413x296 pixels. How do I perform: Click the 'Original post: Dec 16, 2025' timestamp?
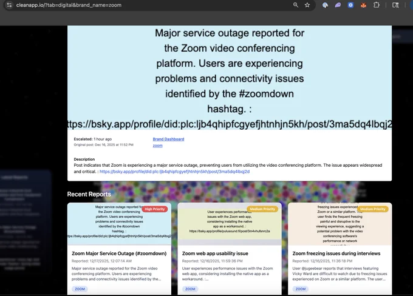point(103,145)
